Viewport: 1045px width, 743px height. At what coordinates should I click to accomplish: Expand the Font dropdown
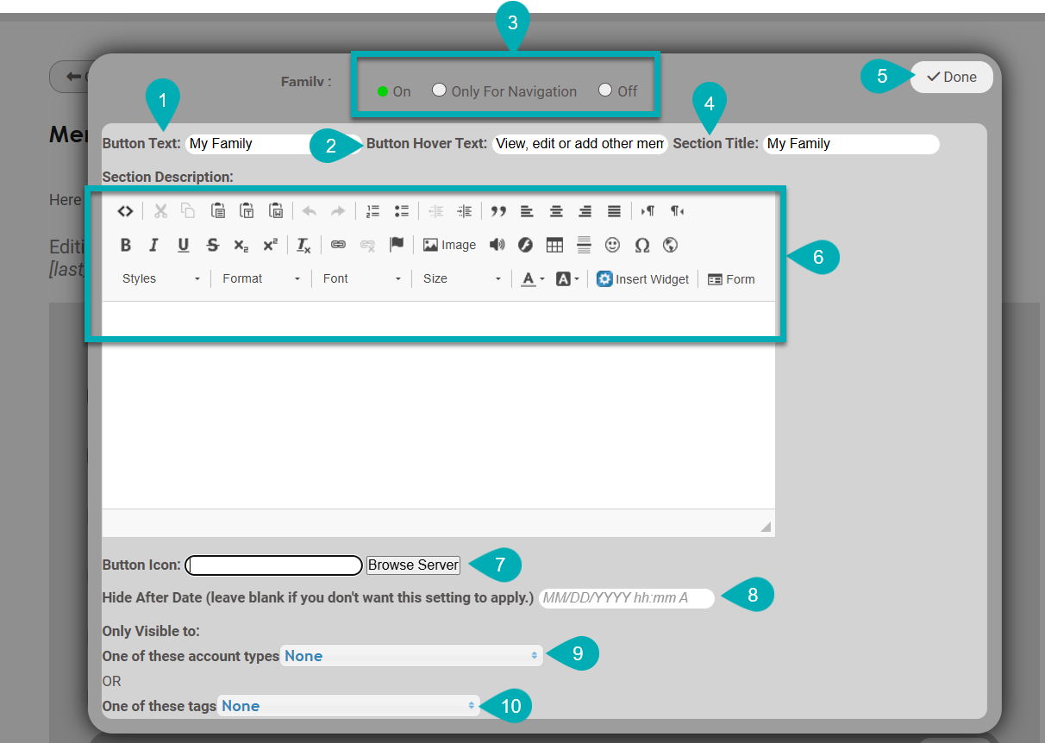point(362,279)
